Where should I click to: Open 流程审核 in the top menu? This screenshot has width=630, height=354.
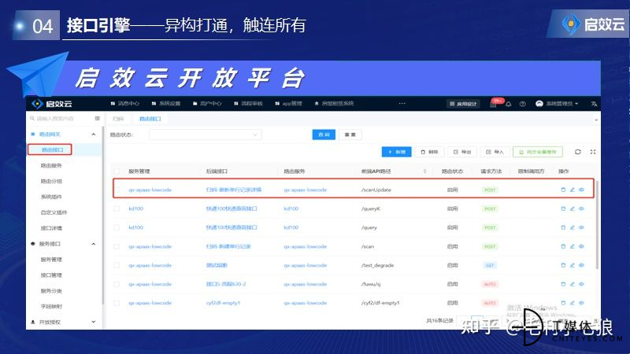coord(248,104)
